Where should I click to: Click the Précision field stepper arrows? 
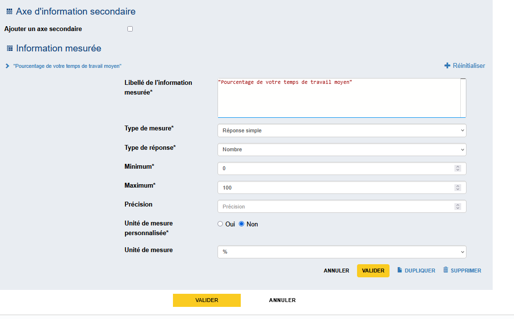click(x=457, y=207)
